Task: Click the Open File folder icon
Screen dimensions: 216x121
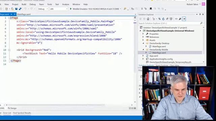Action: (x=12, y=9)
